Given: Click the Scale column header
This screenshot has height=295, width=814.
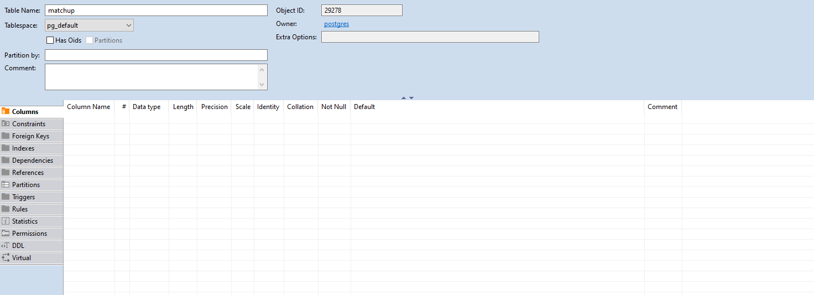Looking at the screenshot, I should (x=243, y=107).
